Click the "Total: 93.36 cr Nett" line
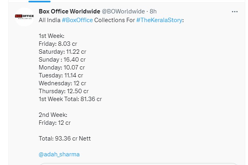The height and width of the screenshot is (165, 248). click(65, 139)
